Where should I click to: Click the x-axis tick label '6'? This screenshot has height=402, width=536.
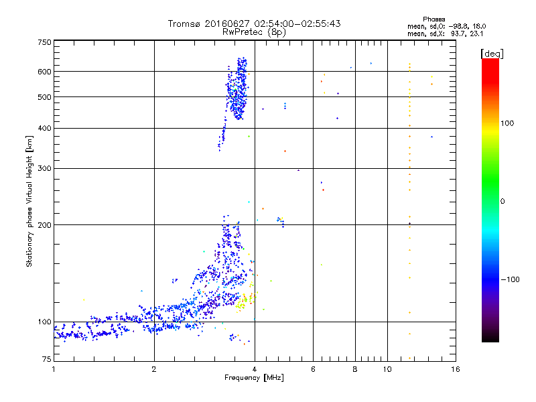coord(313,369)
